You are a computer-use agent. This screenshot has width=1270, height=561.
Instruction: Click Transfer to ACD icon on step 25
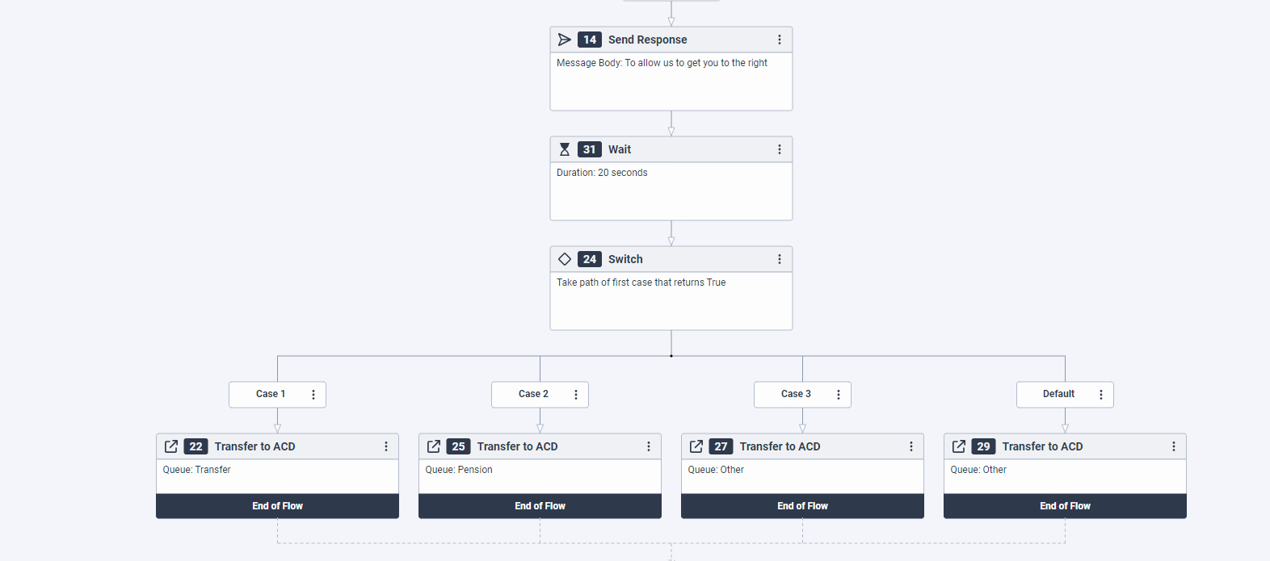(434, 446)
